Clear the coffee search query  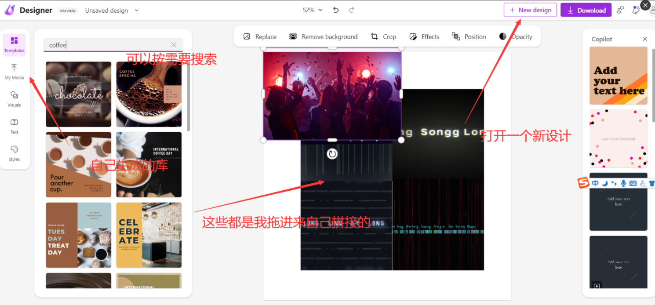(x=173, y=44)
